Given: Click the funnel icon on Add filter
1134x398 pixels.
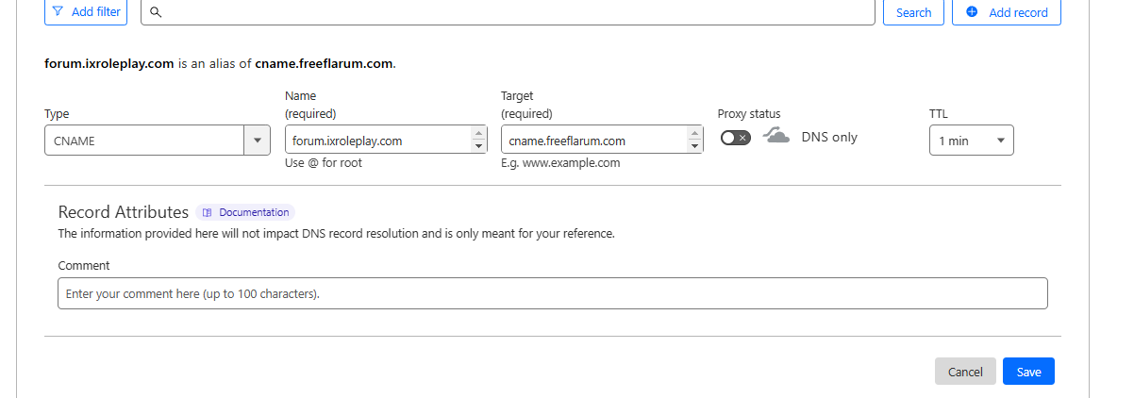Looking at the screenshot, I should tap(58, 12).
